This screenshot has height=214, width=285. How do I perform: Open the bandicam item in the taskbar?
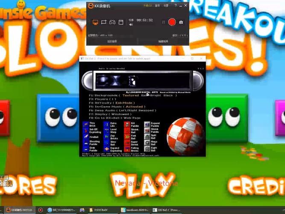point(135,210)
